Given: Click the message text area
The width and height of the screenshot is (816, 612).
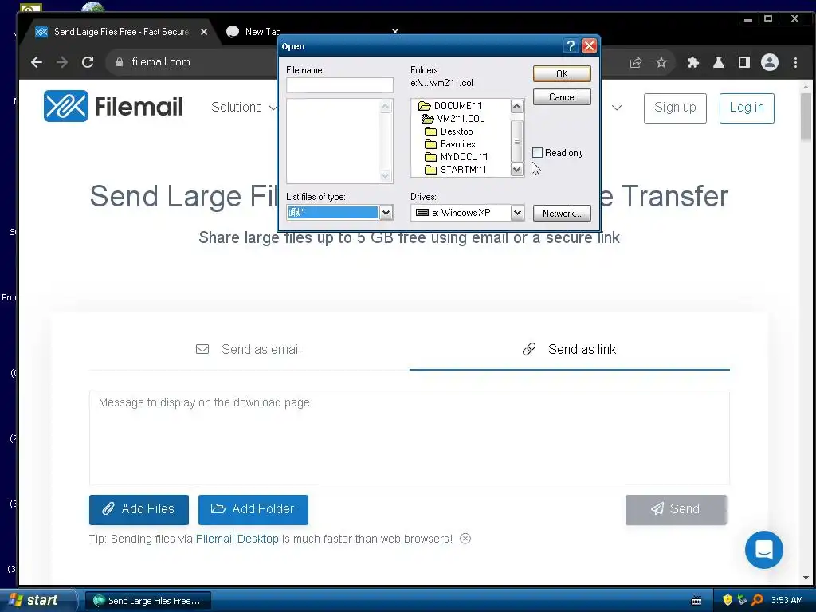Looking at the screenshot, I should pos(409,437).
